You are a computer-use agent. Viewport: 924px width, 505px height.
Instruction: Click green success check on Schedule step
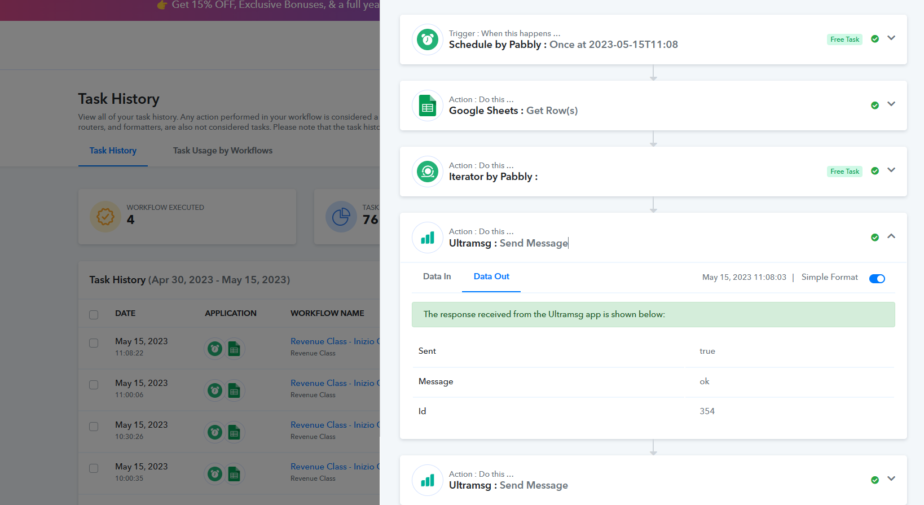coord(875,39)
